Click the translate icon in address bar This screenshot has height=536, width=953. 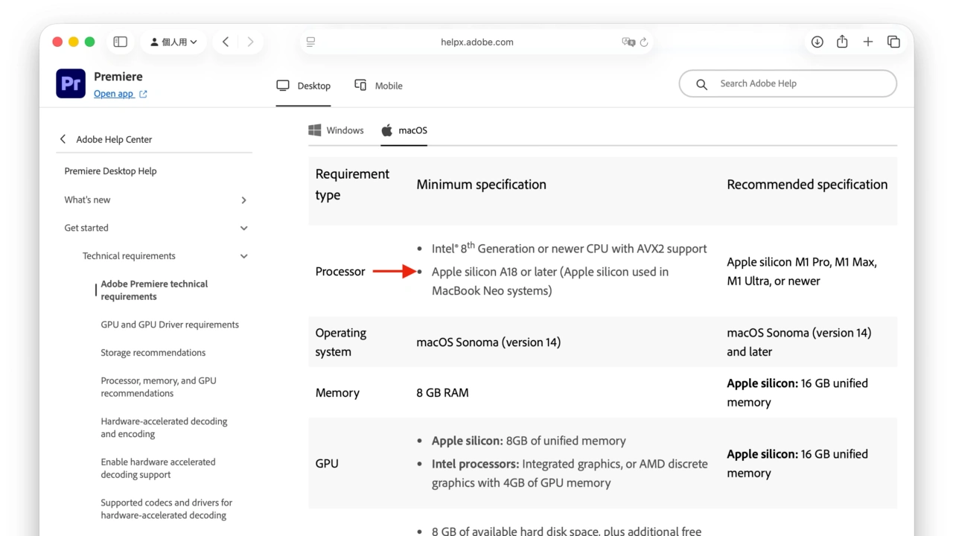click(628, 42)
